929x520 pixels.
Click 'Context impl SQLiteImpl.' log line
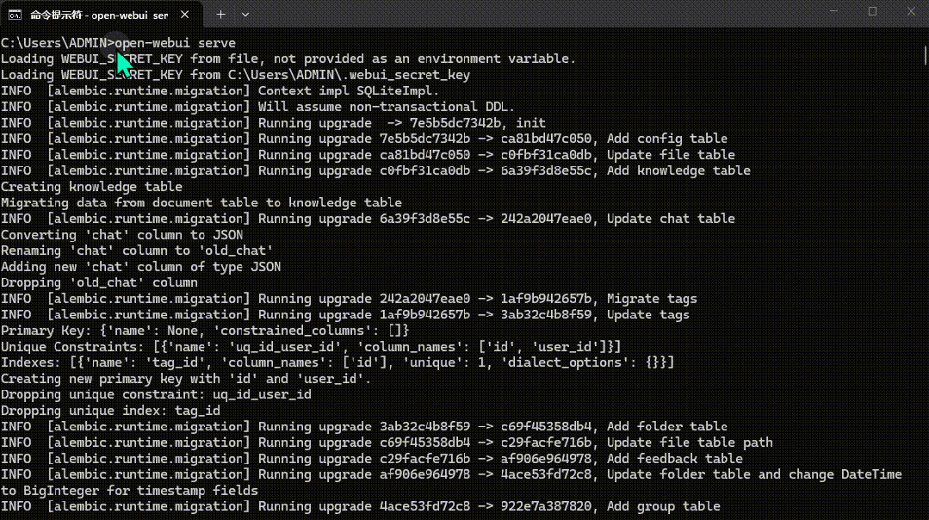coord(348,91)
